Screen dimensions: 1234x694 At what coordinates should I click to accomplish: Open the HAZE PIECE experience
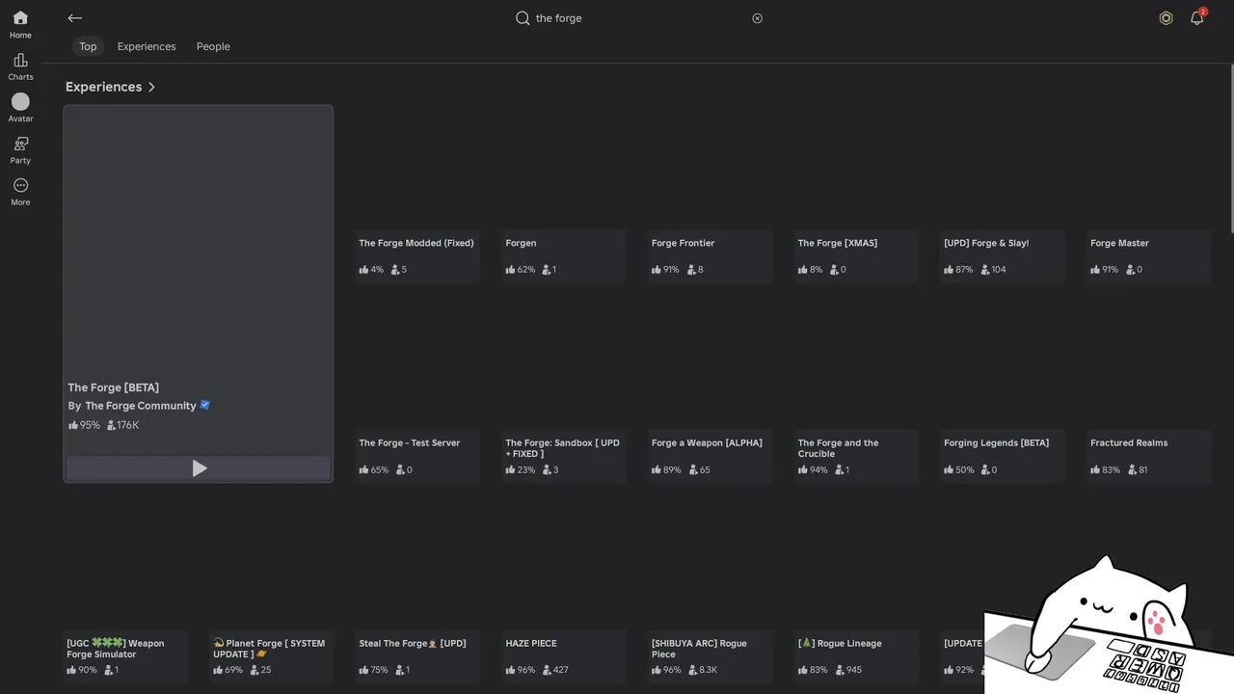(531, 643)
